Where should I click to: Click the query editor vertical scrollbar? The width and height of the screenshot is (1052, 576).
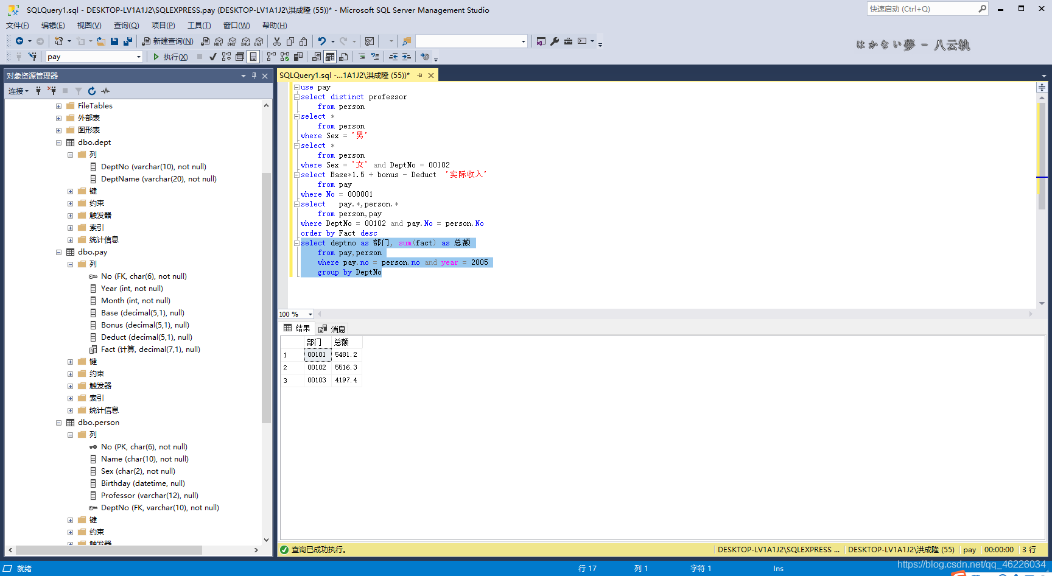[x=1042, y=156]
